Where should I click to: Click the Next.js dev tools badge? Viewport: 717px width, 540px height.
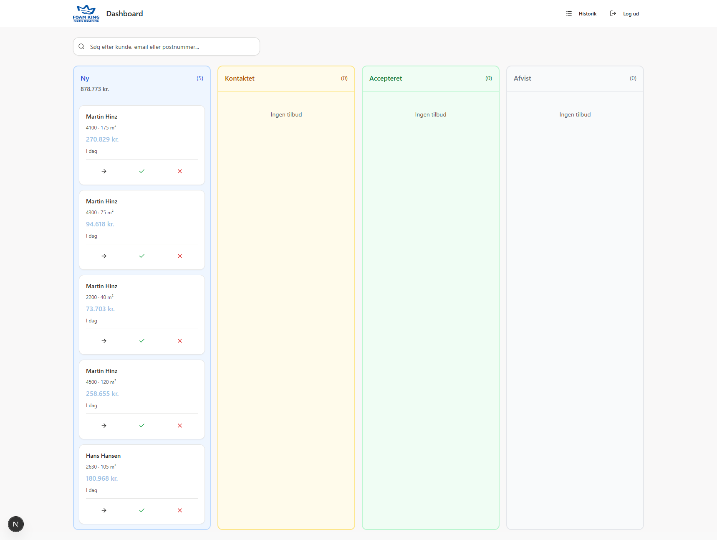pos(16,524)
